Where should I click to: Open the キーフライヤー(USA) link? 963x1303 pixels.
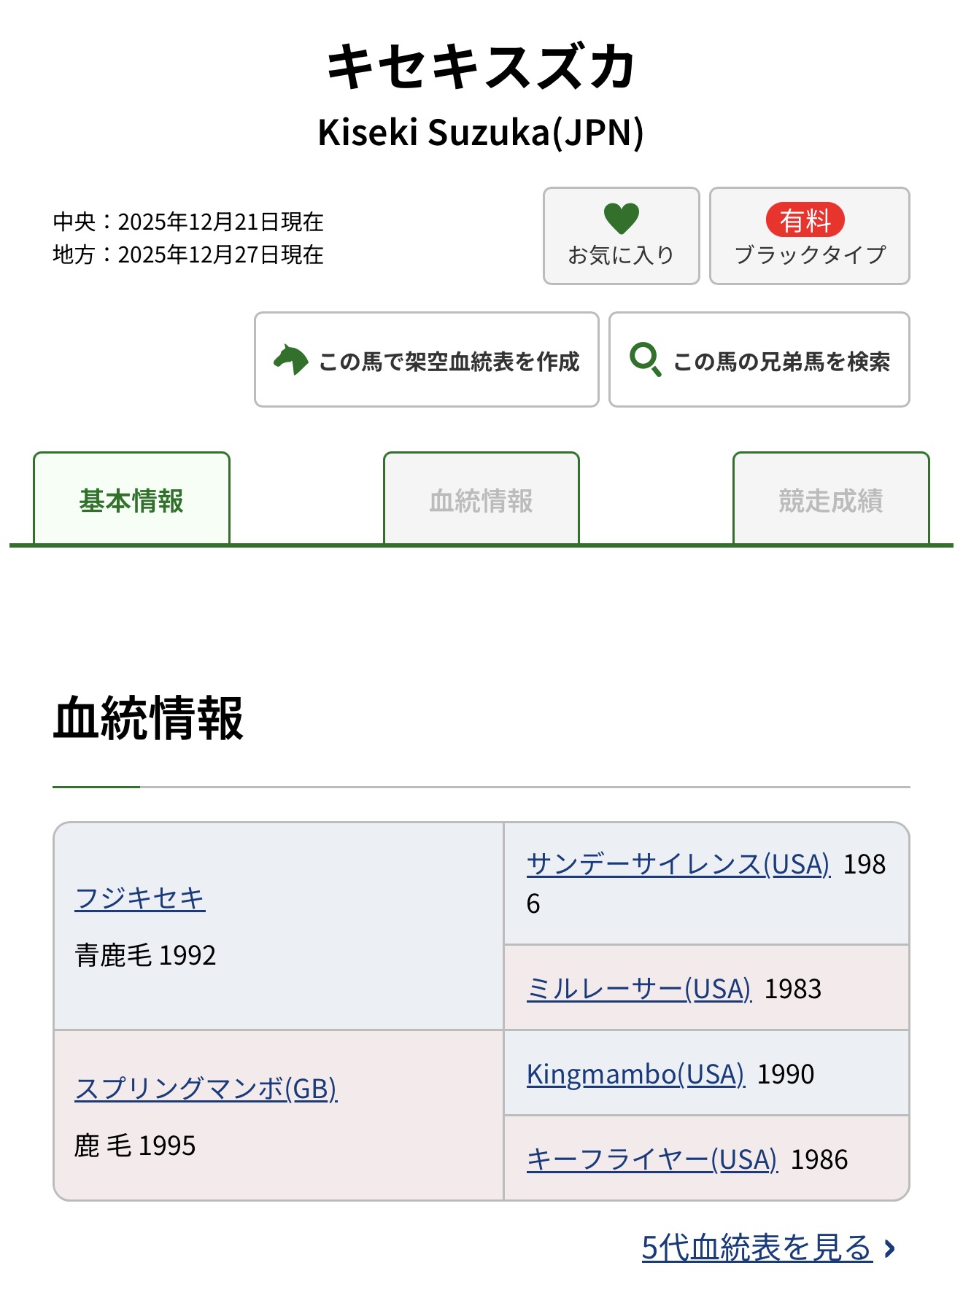[652, 1159]
